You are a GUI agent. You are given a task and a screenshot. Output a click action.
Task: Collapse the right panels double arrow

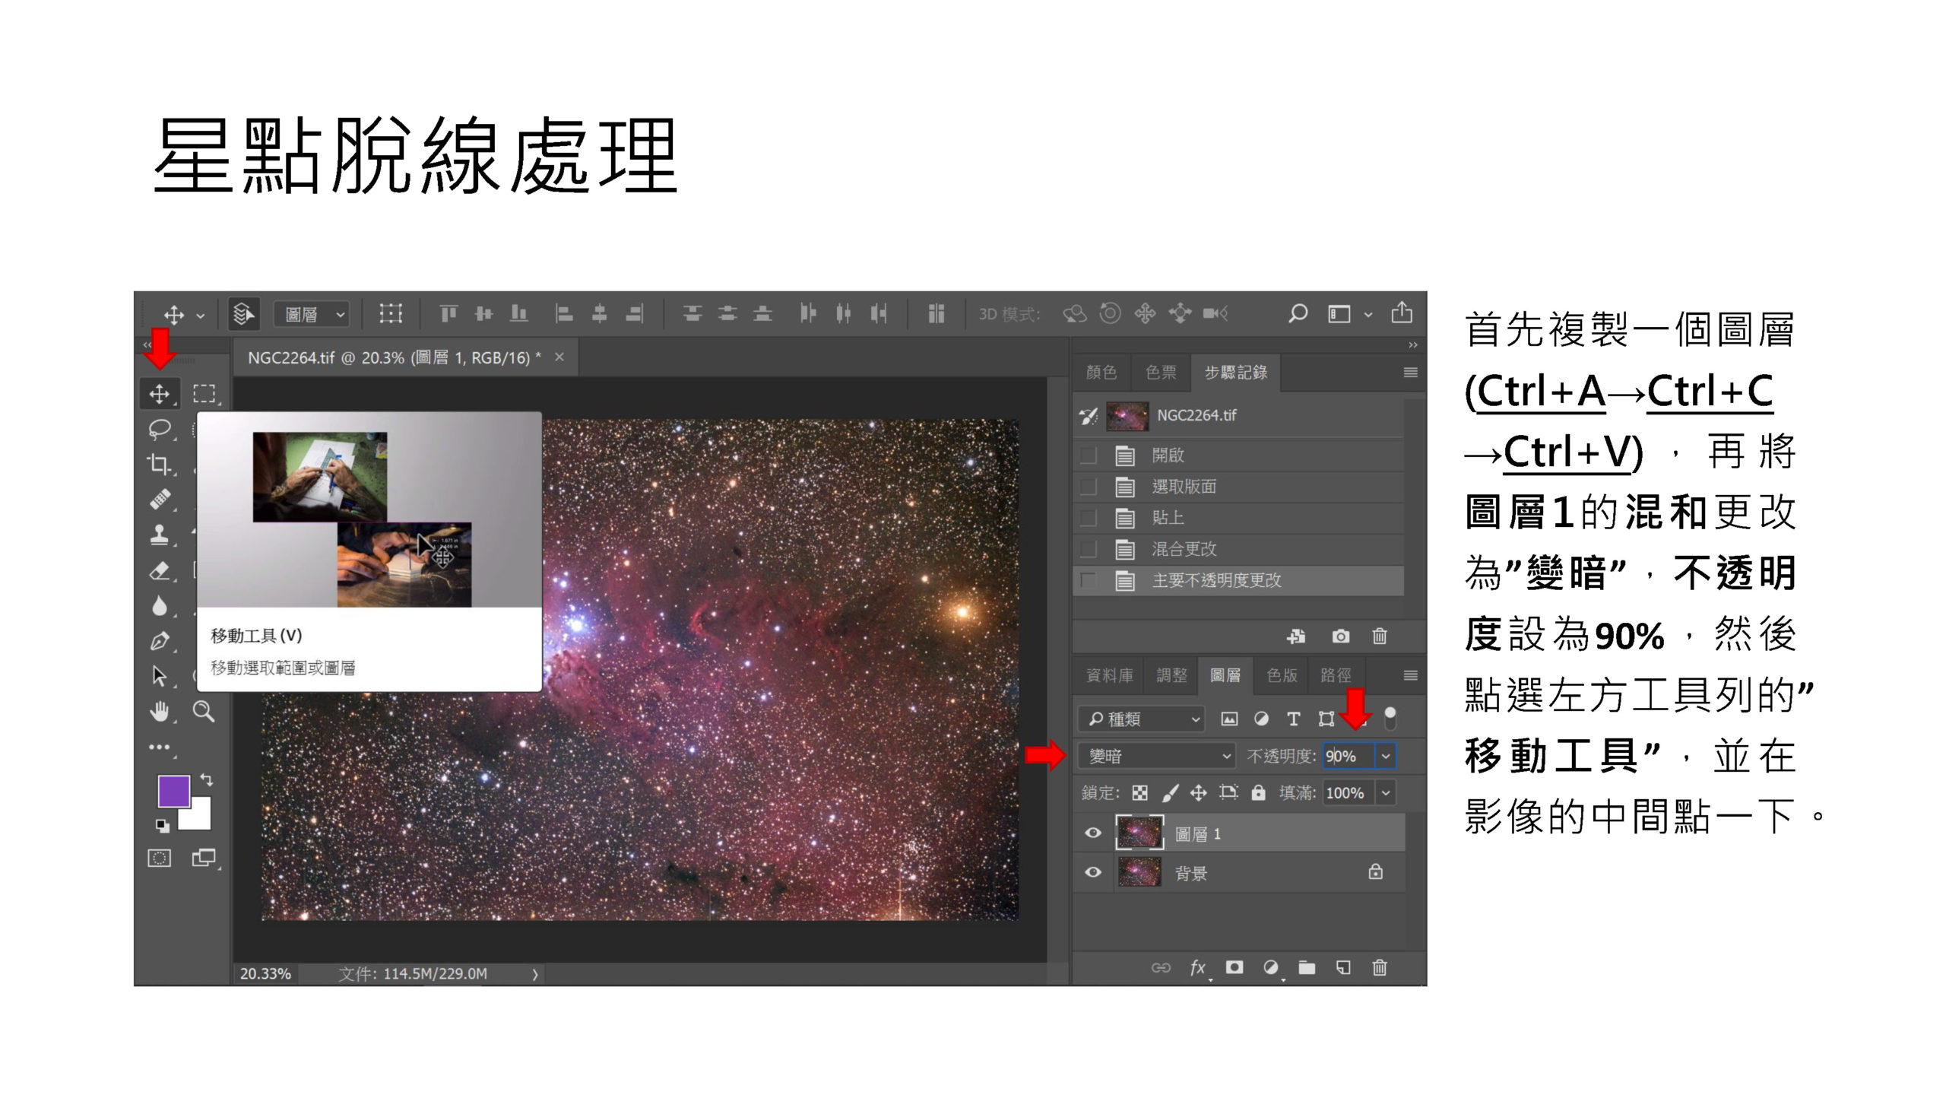point(1412,345)
